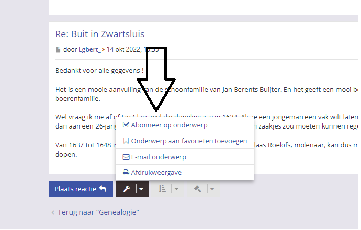Select Abonneer op onderwerp menu entry
The width and height of the screenshot is (361, 230).
(x=185, y=125)
